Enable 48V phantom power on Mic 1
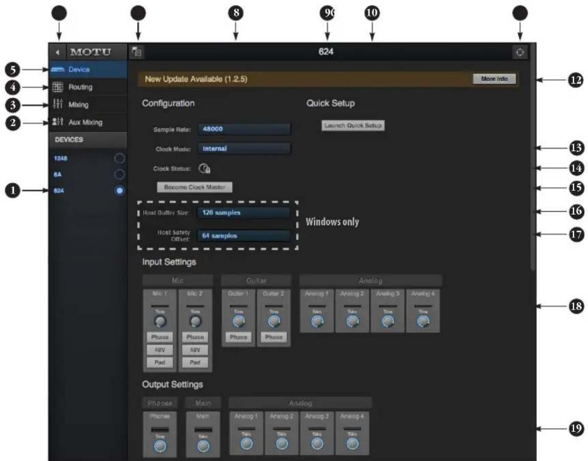The image size is (588, 461). click(x=160, y=350)
